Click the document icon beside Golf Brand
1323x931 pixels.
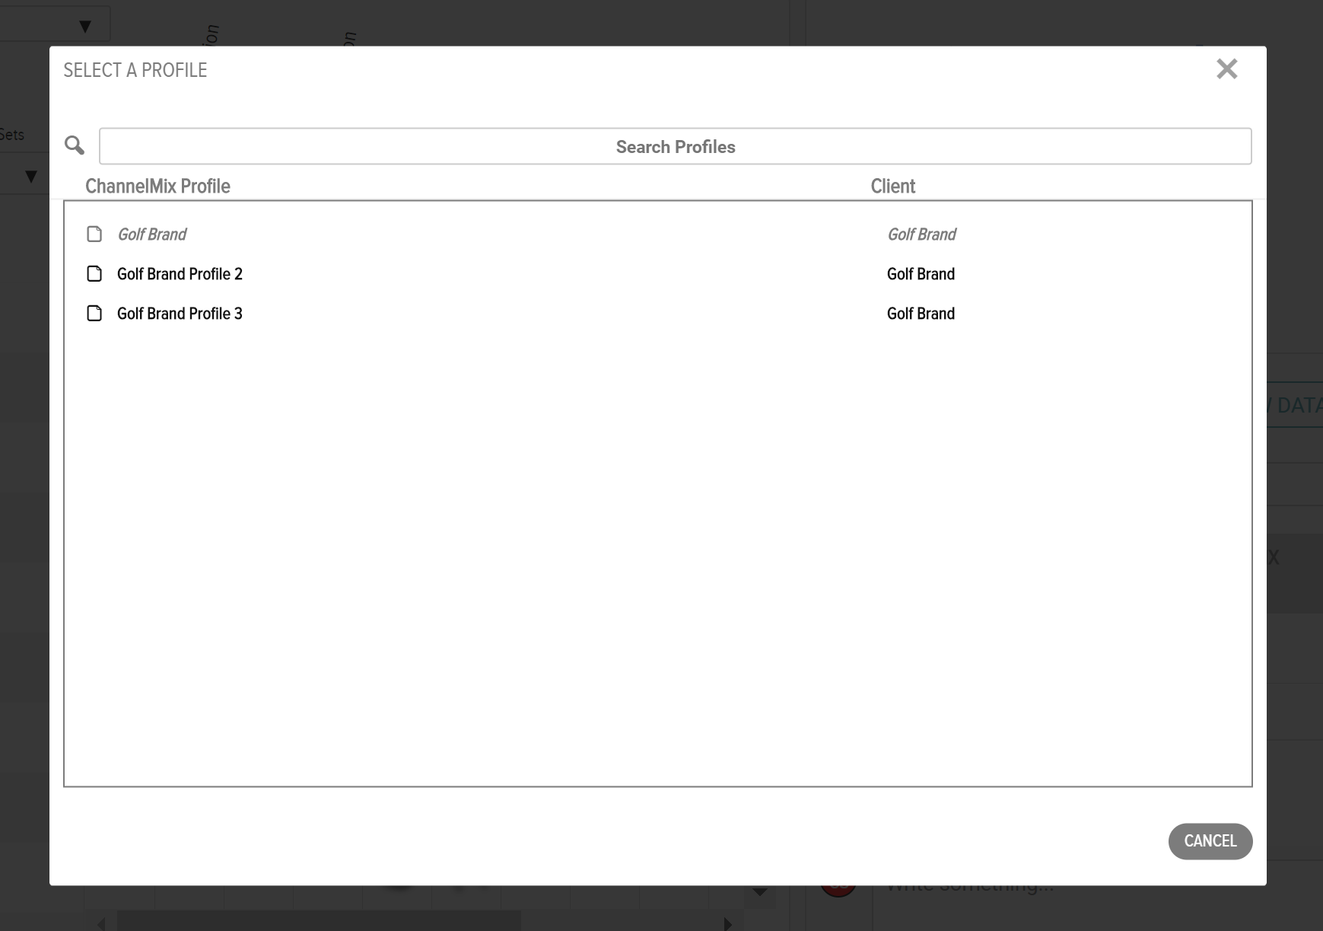[94, 234]
